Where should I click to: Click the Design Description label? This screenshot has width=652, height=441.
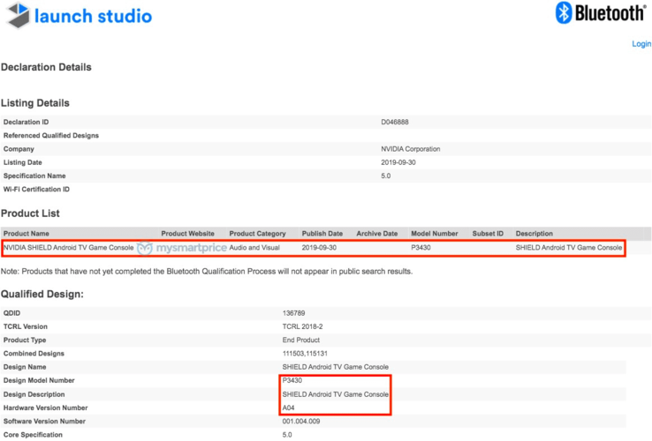click(34, 394)
